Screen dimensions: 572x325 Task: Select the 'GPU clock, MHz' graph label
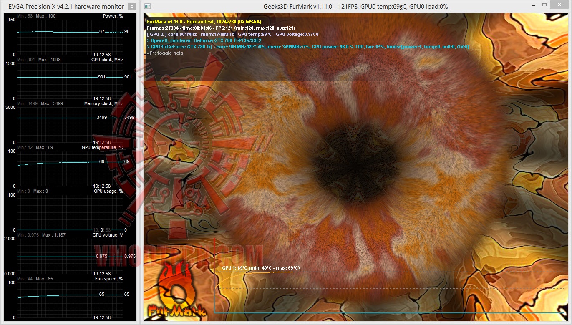point(107,60)
